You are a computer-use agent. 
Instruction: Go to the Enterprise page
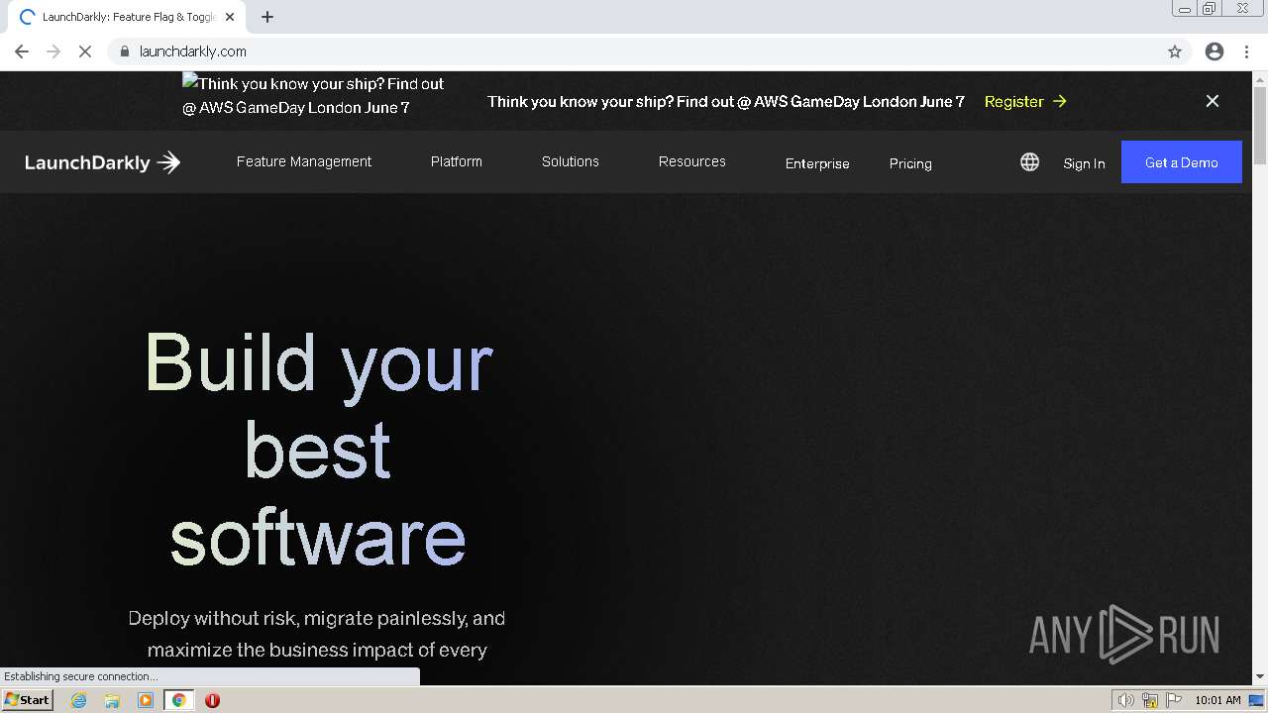tap(817, 163)
